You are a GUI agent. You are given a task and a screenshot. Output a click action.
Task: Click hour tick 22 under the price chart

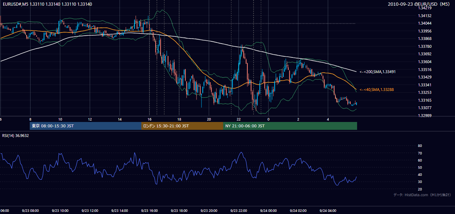[239, 119]
